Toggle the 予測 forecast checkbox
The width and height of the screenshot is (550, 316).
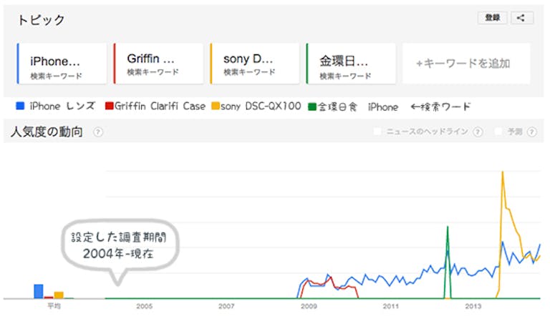click(x=498, y=132)
